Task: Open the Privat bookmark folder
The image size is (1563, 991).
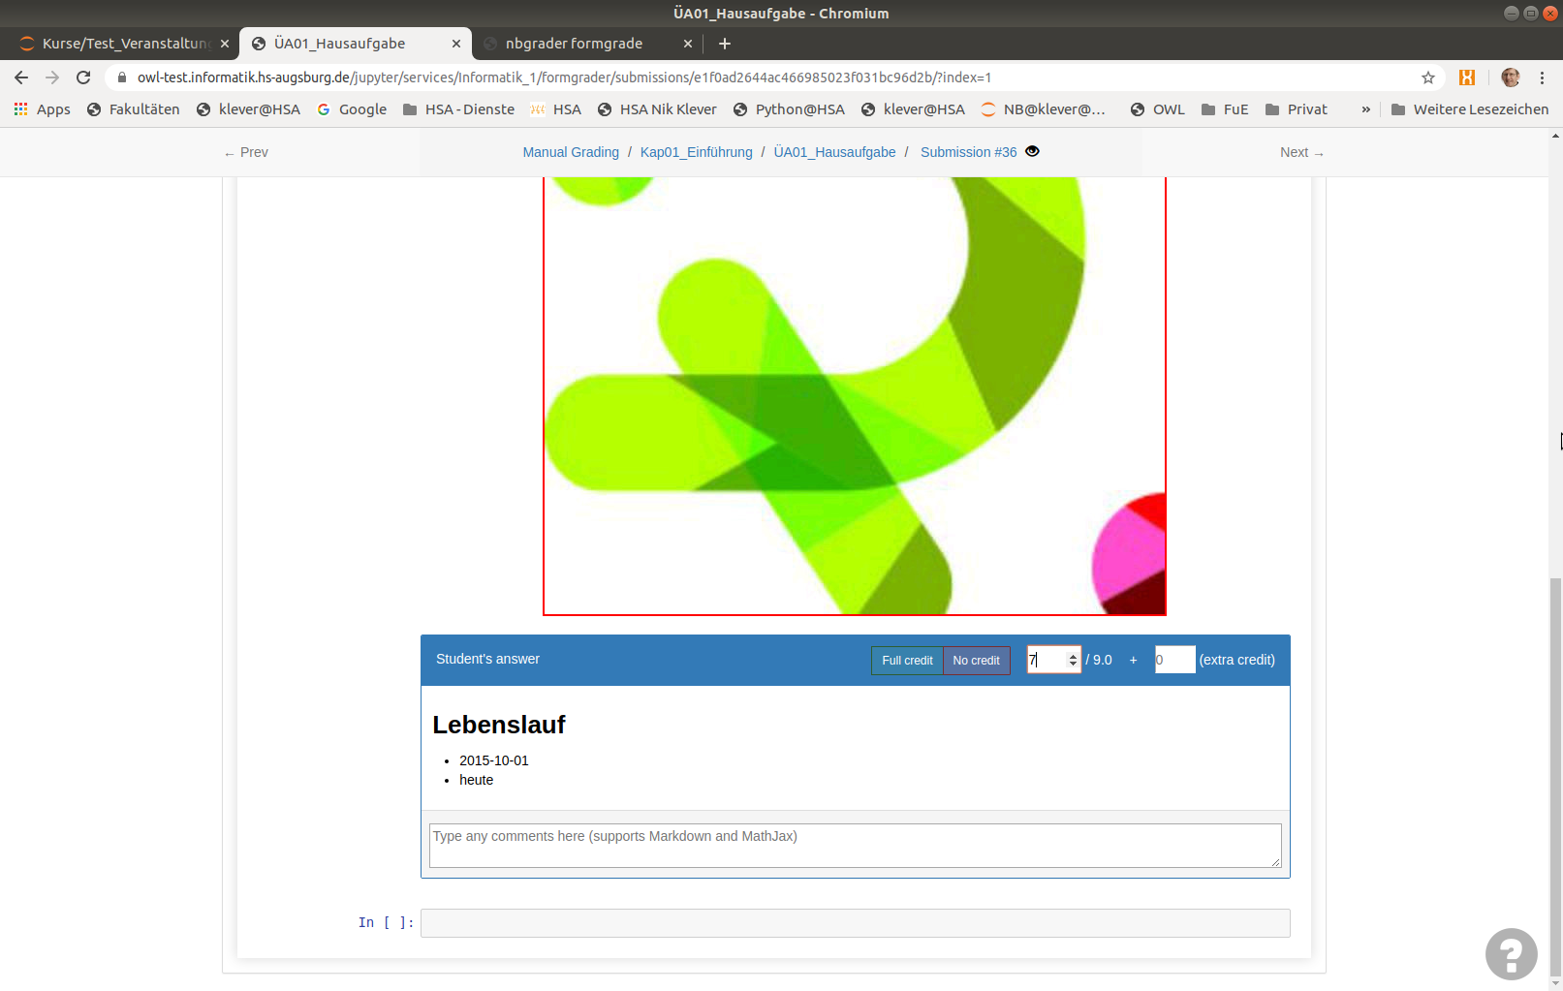Action: point(1297,109)
